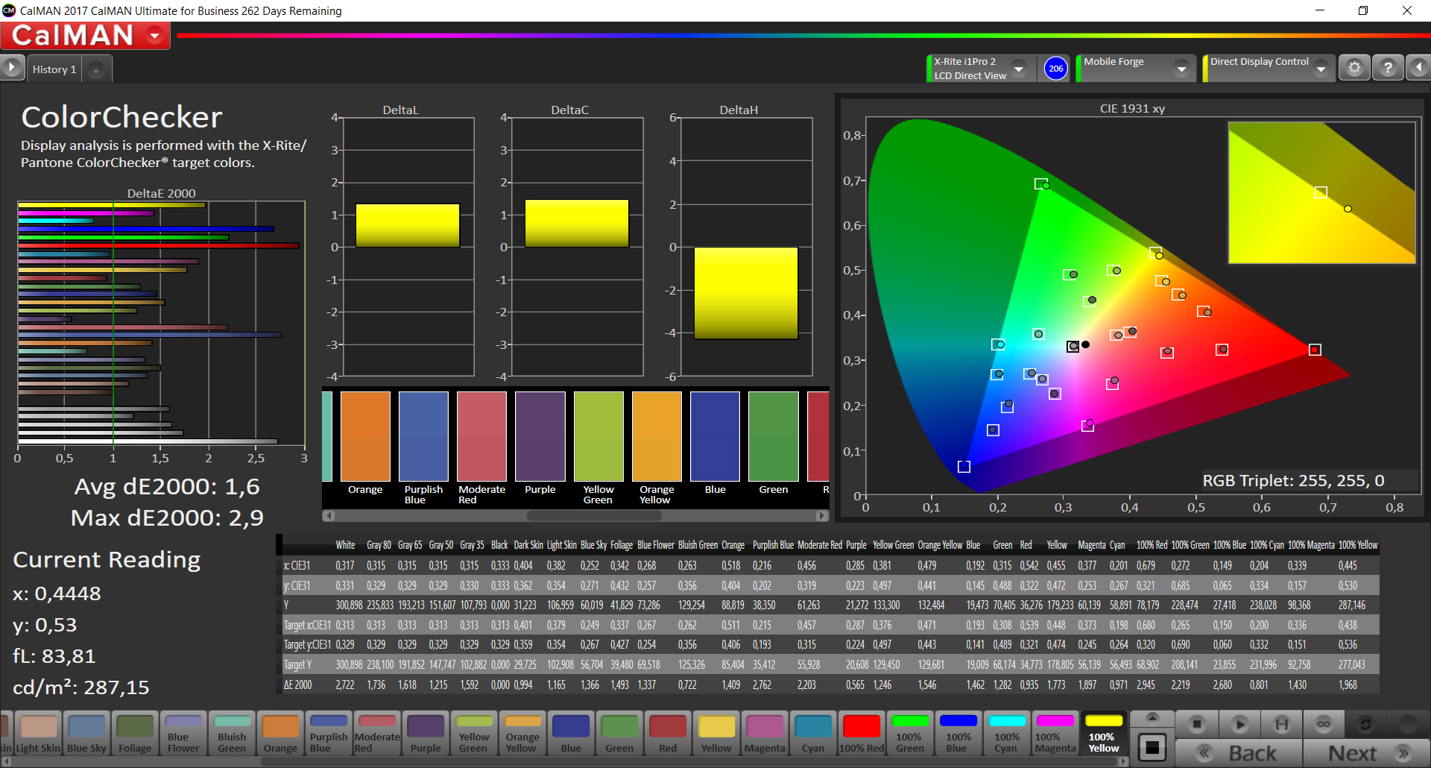This screenshot has width=1431, height=768.
Task: Open the Direct Display Control dropdown
Action: point(1321,69)
